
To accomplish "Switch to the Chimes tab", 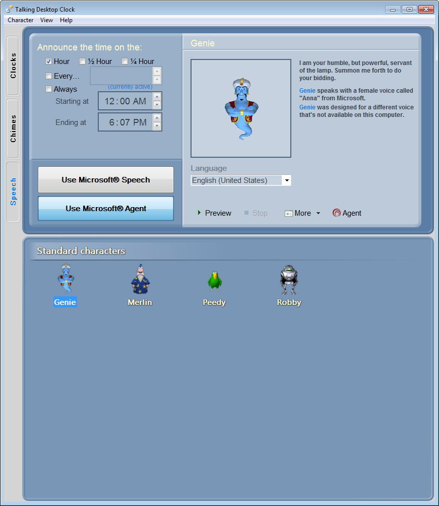I will (x=13, y=126).
